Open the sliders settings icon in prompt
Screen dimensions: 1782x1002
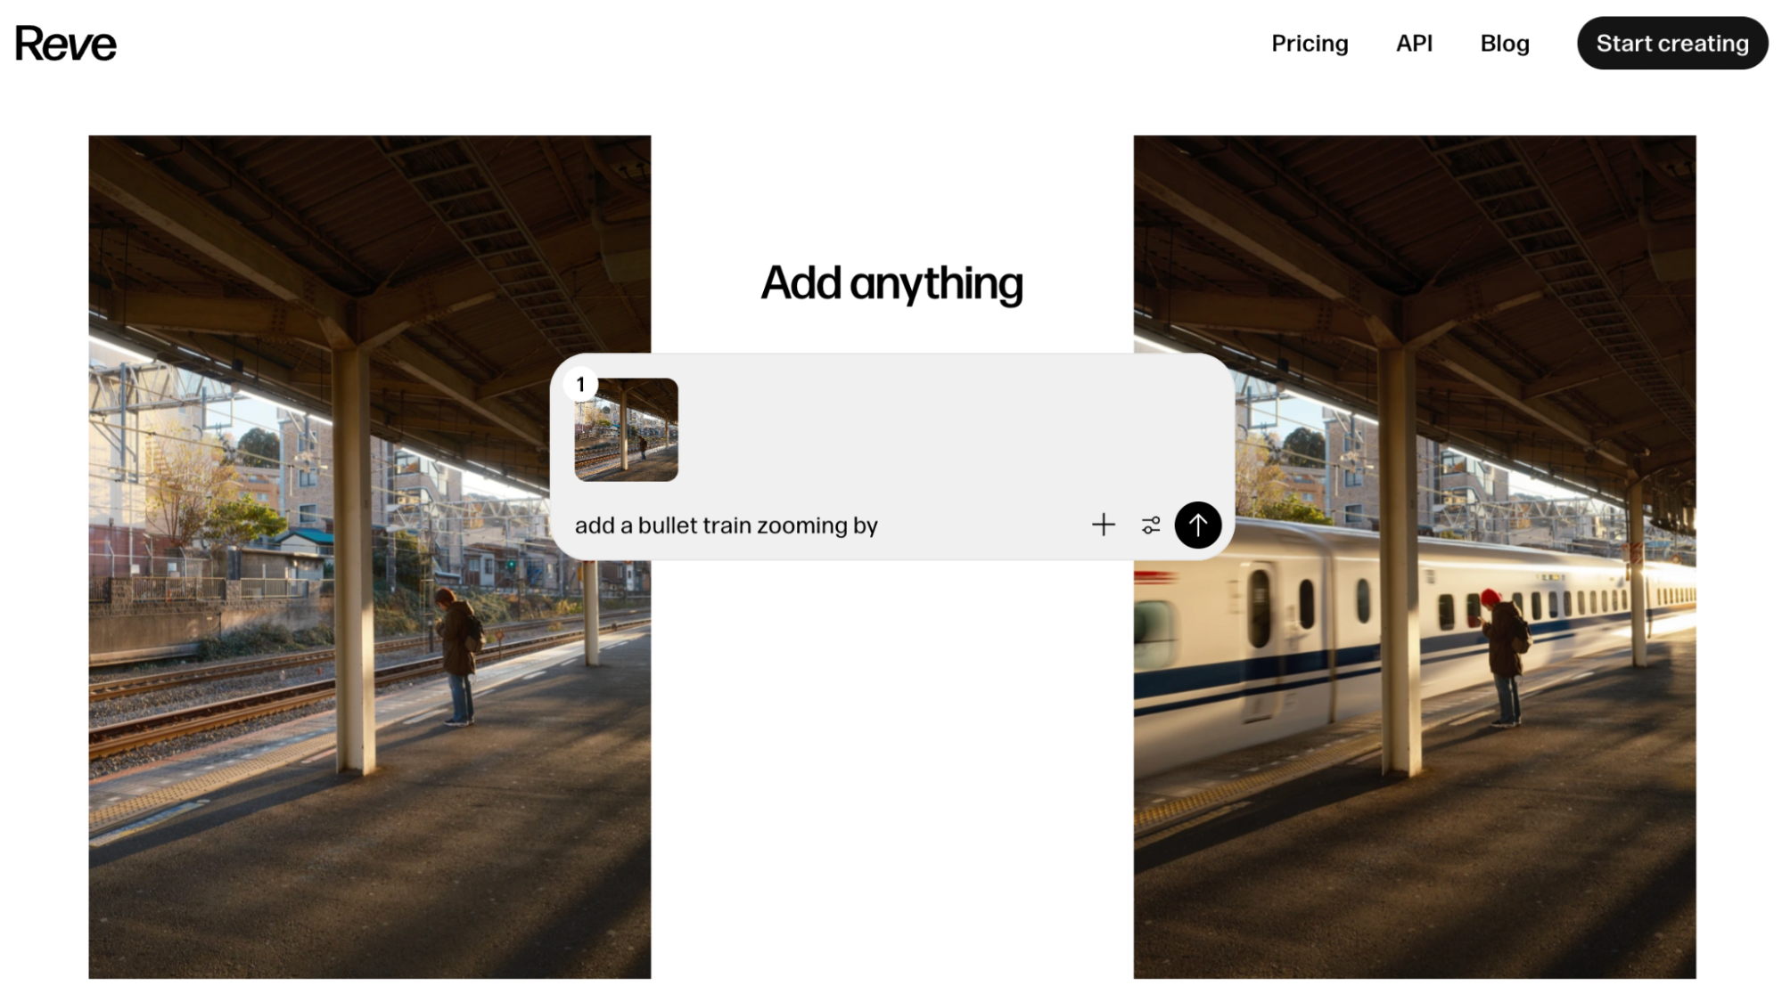[x=1151, y=525]
